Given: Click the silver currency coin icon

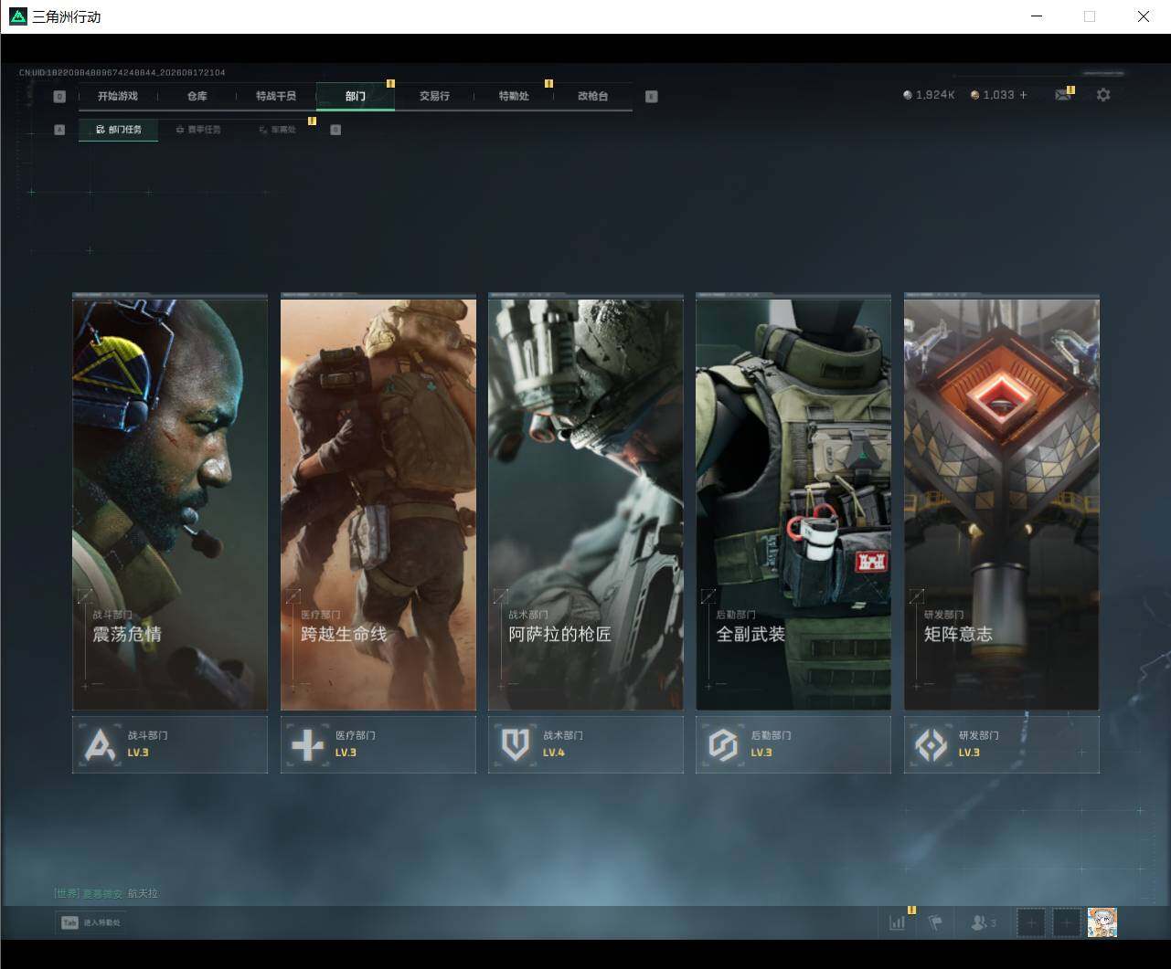Looking at the screenshot, I should [908, 95].
